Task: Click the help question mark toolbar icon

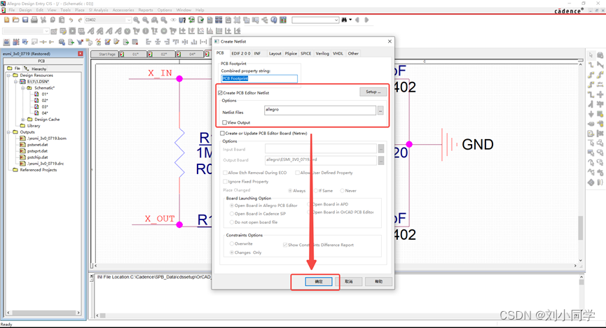Action: click(x=273, y=20)
